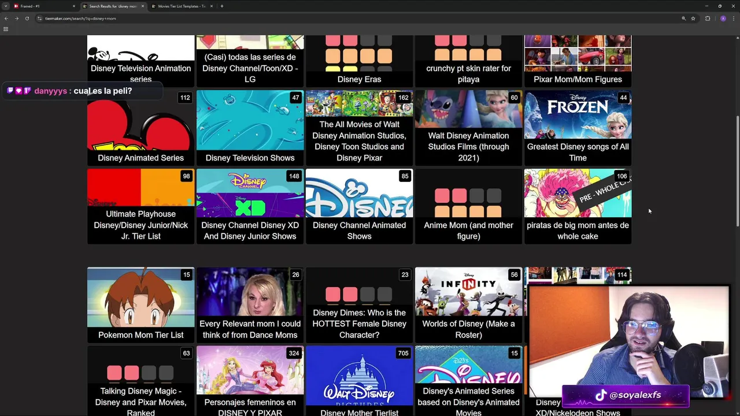Open 'Worlds of Disney (Make a Roster)' template
This screenshot has height=416, width=740.
(x=468, y=305)
